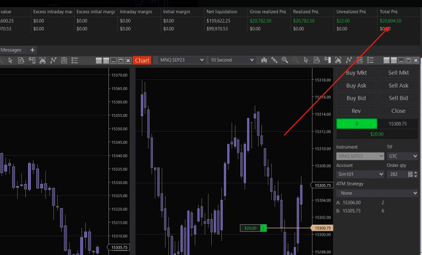Screen dimensions: 422x255
Task: Click the $20.00 PnL readout in Chart Trader
Action: (x=377, y=134)
